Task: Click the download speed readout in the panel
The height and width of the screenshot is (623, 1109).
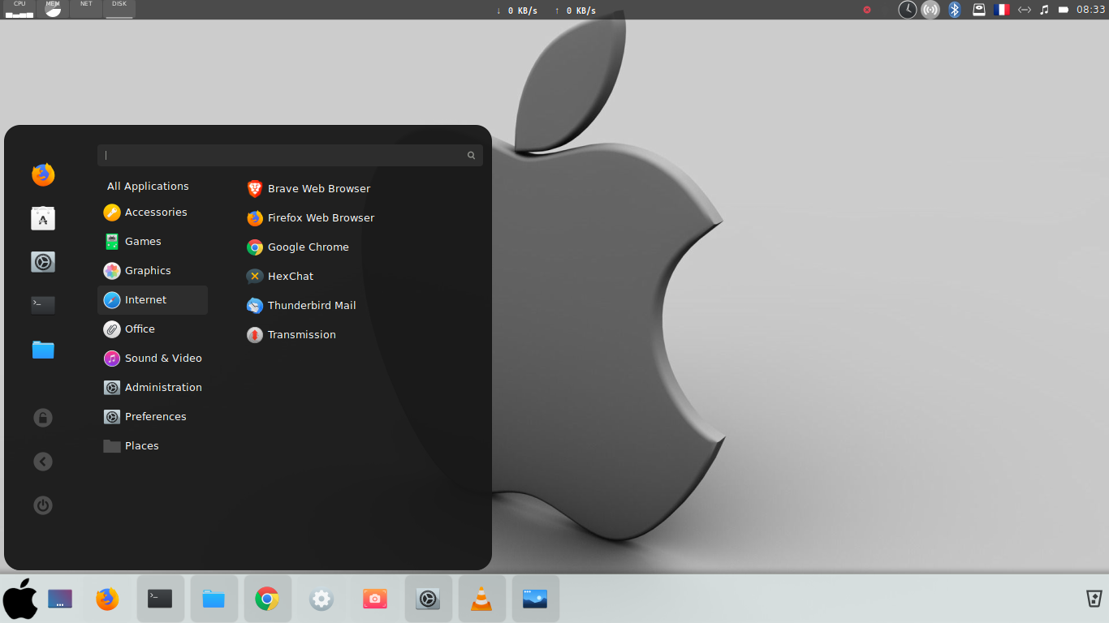Action: point(516,11)
